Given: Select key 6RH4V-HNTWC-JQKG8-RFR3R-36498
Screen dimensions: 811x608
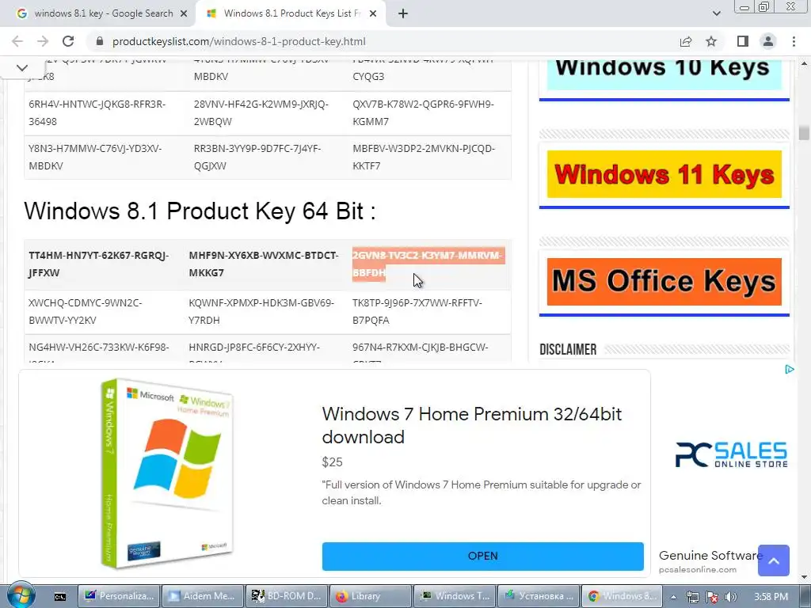Looking at the screenshot, I should [97, 112].
